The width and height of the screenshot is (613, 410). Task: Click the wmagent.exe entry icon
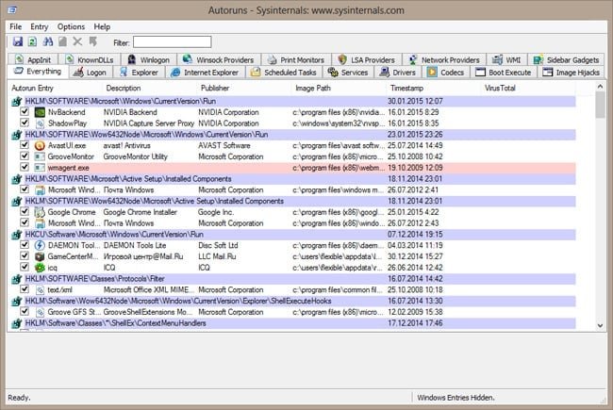[40, 168]
